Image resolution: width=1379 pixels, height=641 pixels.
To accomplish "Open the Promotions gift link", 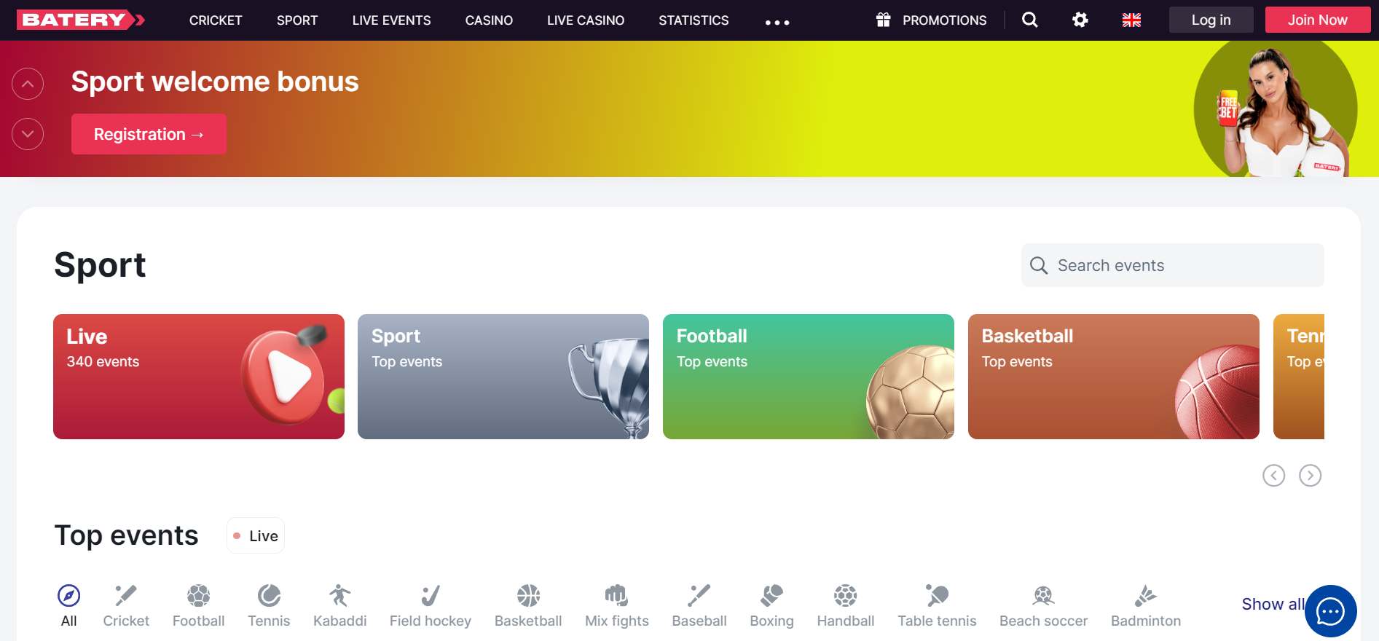I will [x=931, y=20].
